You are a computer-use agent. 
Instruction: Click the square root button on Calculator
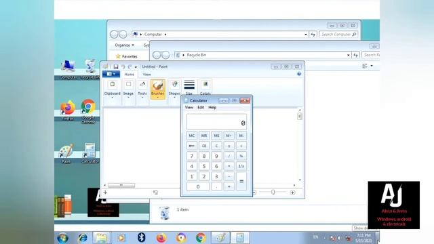[241, 146]
